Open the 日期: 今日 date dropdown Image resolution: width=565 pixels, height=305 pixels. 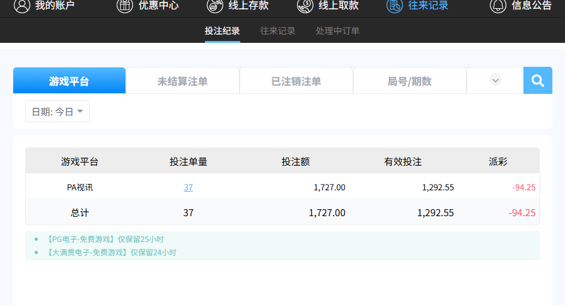tap(57, 112)
